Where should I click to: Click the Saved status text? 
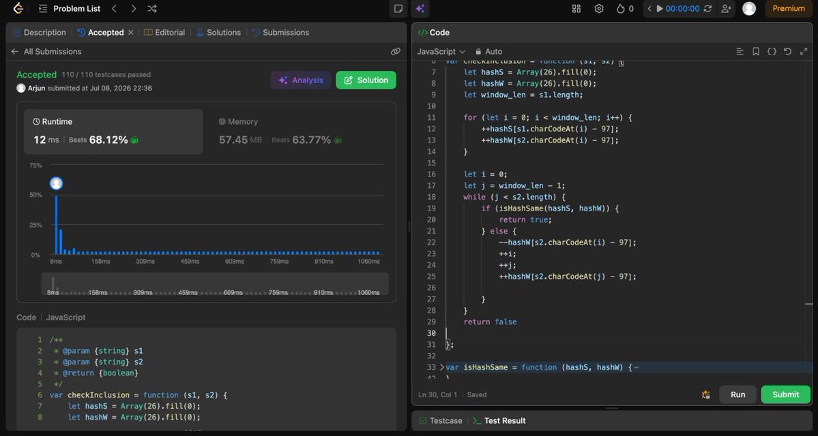coord(477,395)
